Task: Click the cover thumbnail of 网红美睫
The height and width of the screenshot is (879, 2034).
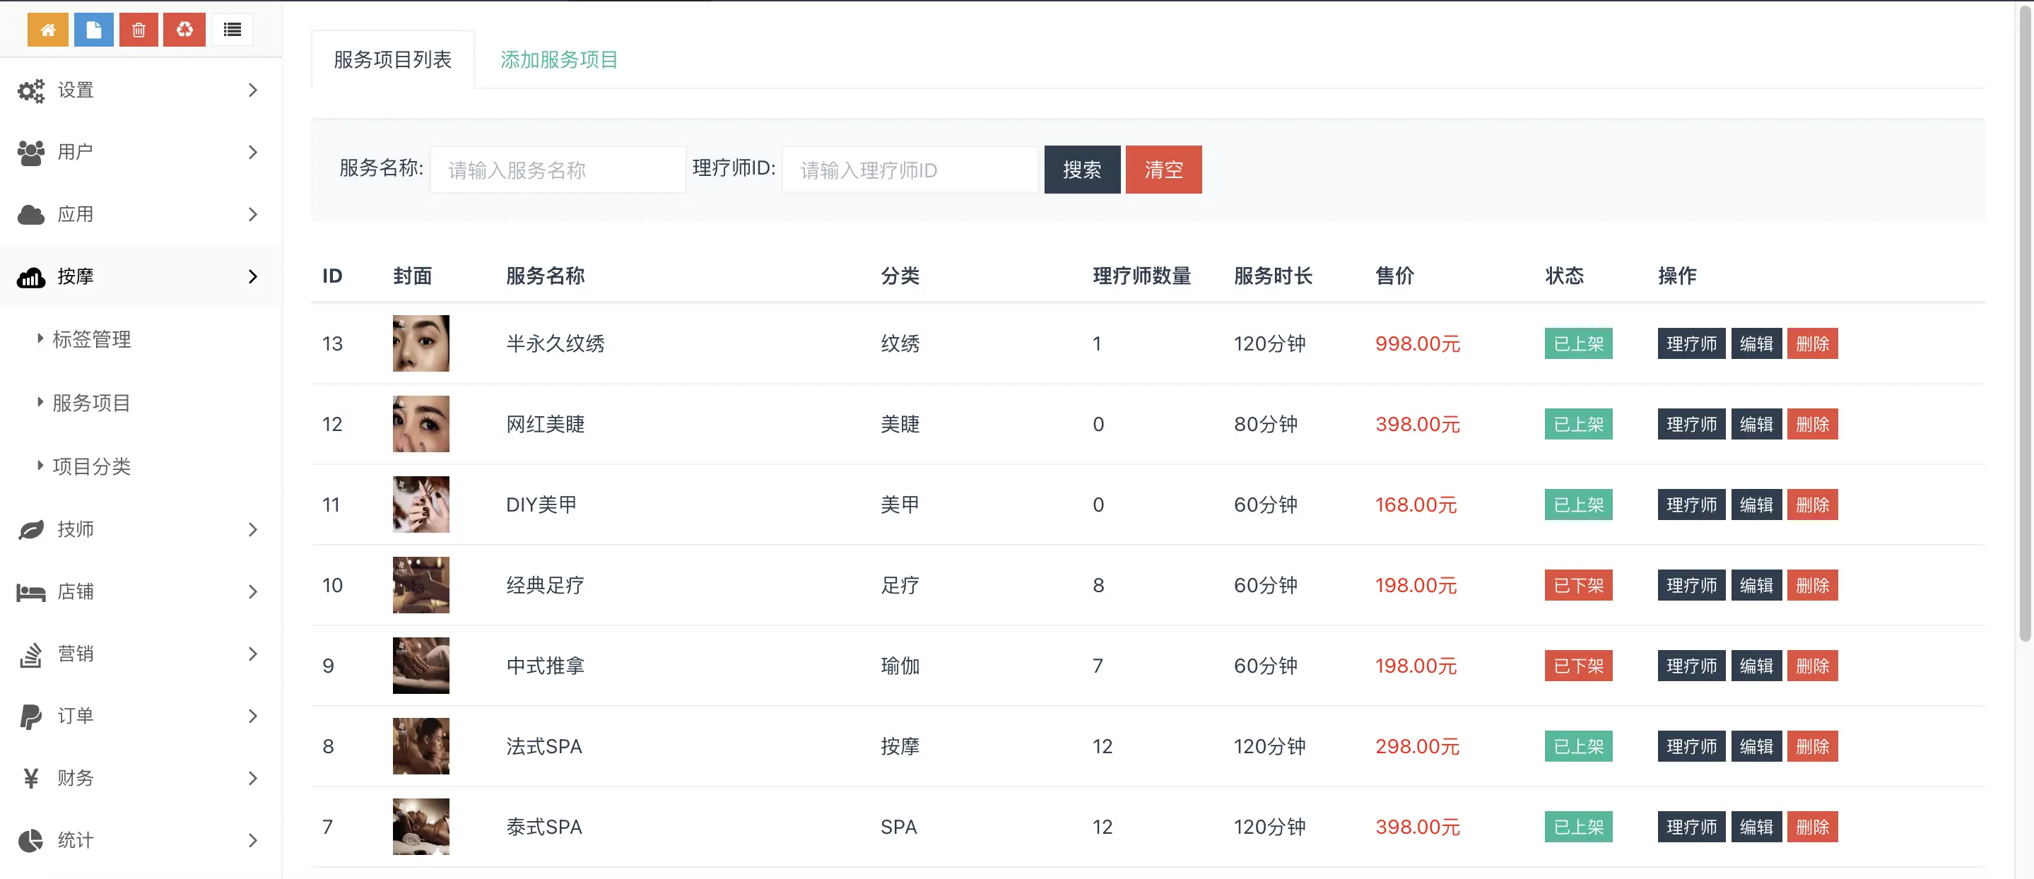Action: click(x=421, y=424)
